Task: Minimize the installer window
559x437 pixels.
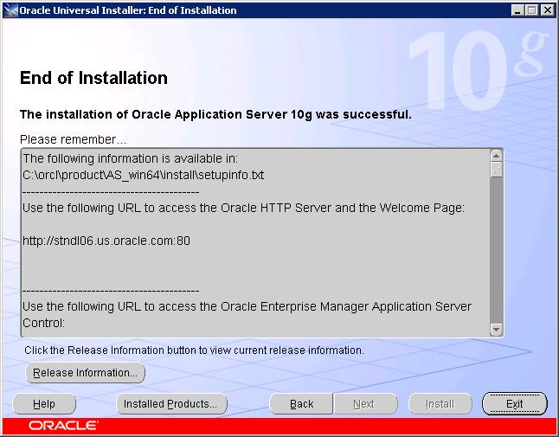Action: tap(517, 10)
